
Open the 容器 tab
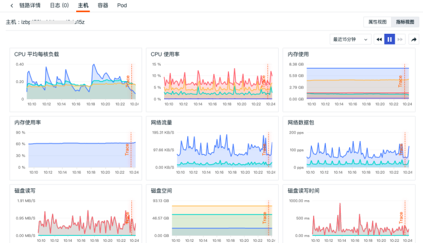click(103, 6)
